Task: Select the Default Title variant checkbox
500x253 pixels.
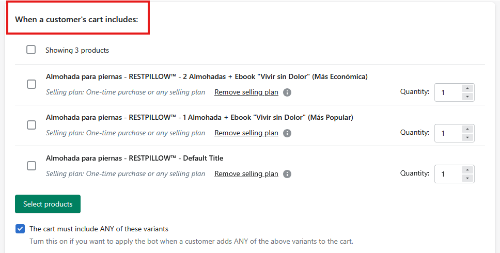Action: [x=32, y=166]
